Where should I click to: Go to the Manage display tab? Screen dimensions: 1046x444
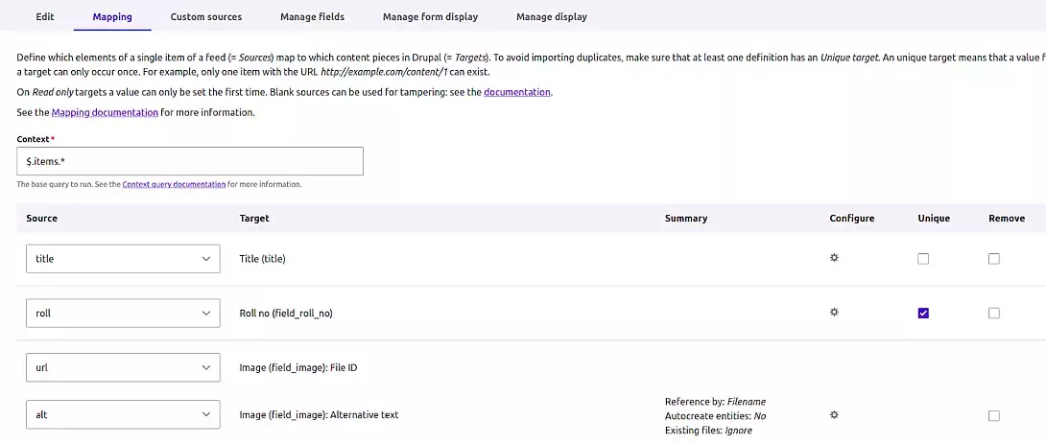pyautogui.click(x=552, y=16)
